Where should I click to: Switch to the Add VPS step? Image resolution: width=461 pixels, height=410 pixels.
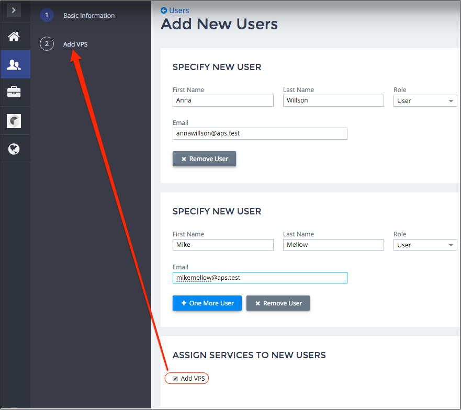[75, 44]
